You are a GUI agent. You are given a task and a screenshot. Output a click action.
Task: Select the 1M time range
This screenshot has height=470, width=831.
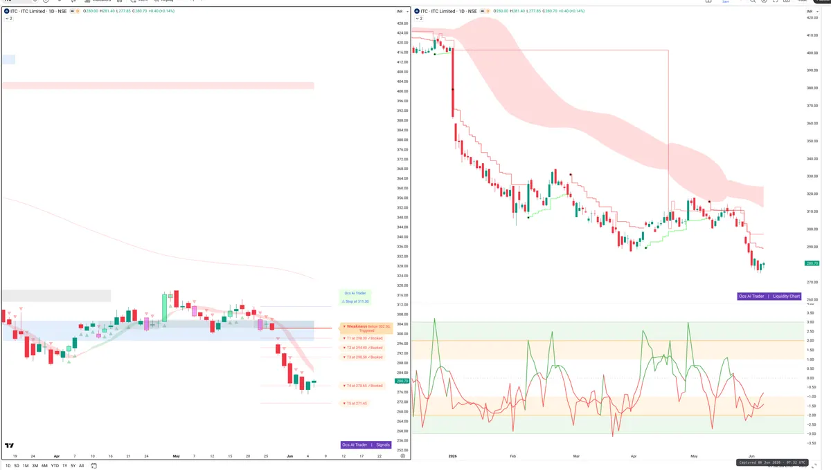pos(26,466)
